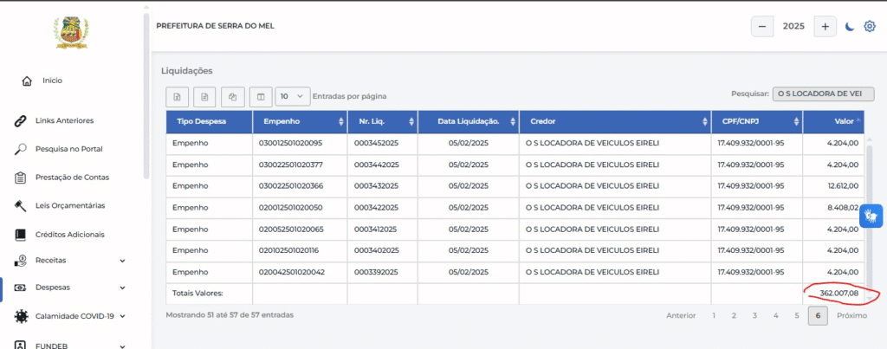The height and width of the screenshot is (349, 887).
Task: Open the settings gear icon
Action: coord(870,27)
